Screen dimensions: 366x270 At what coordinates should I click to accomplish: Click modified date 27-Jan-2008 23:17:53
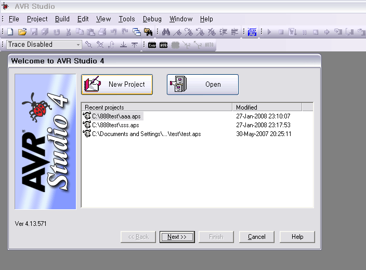point(263,125)
